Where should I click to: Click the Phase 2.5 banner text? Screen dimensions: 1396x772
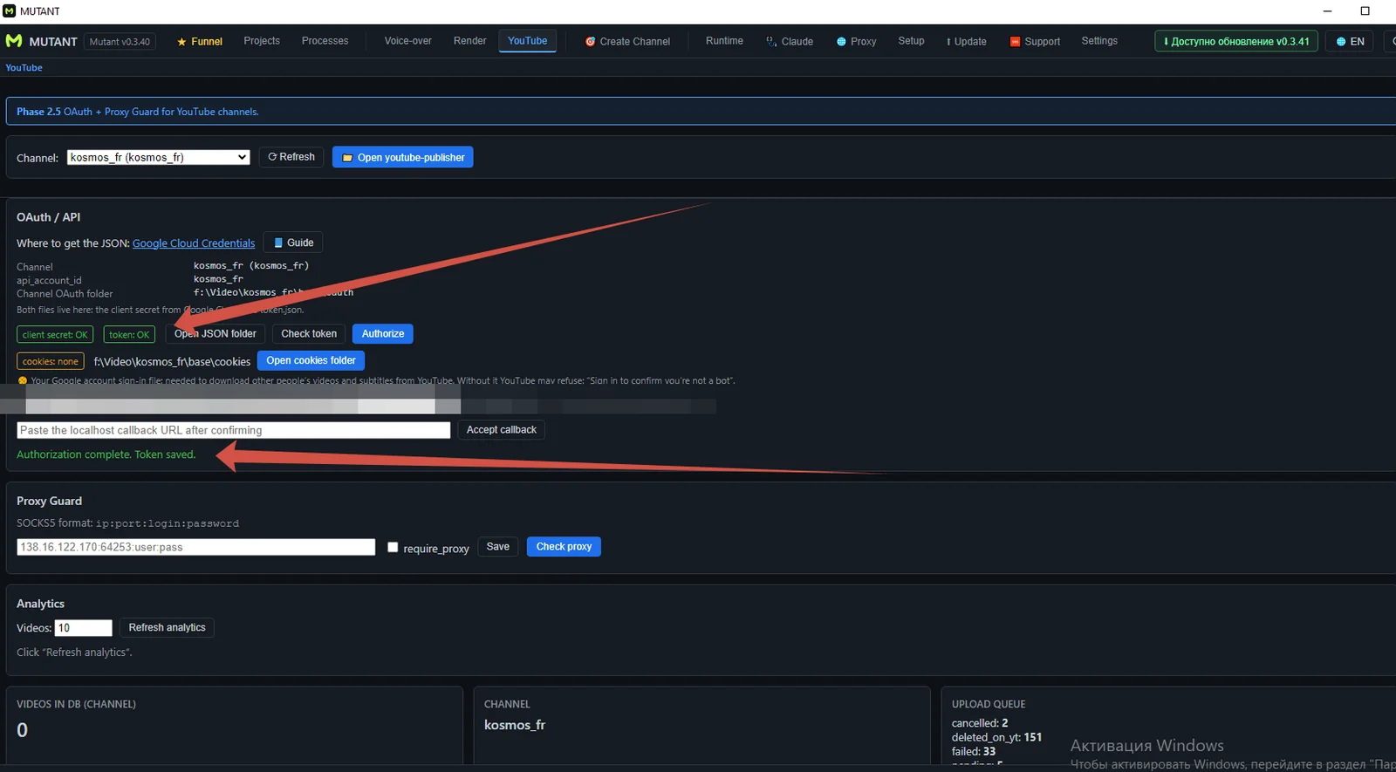pyautogui.click(x=138, y=112)
